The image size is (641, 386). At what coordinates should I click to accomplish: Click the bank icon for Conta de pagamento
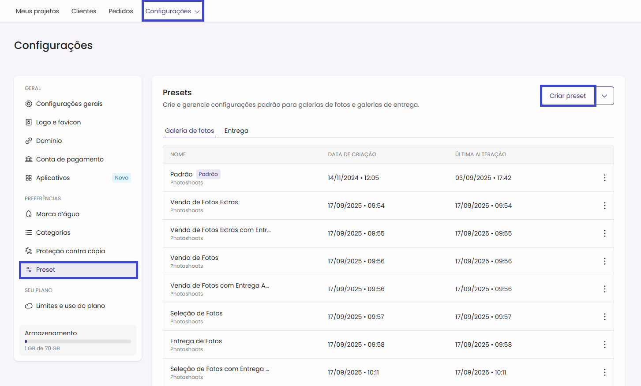(x=29, y=159)
